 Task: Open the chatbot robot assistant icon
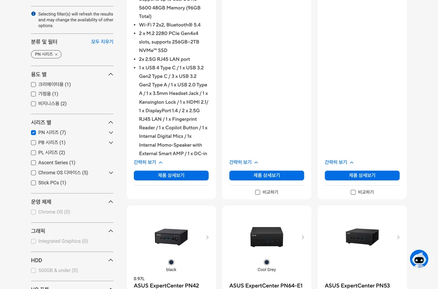(x=419, y=259)
